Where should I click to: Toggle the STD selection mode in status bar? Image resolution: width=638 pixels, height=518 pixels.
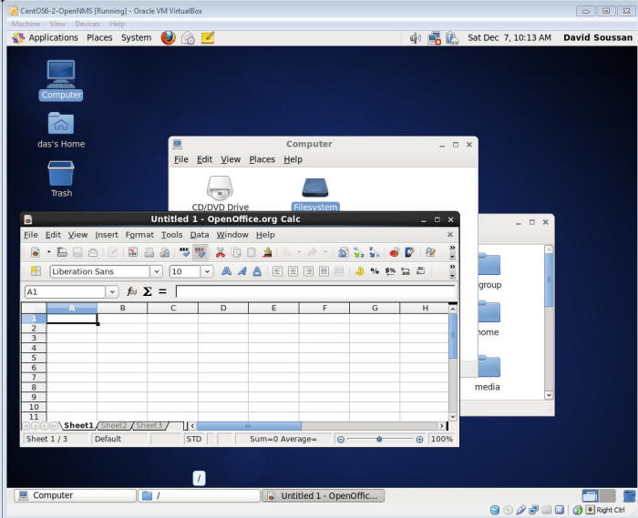click(194, 439)
